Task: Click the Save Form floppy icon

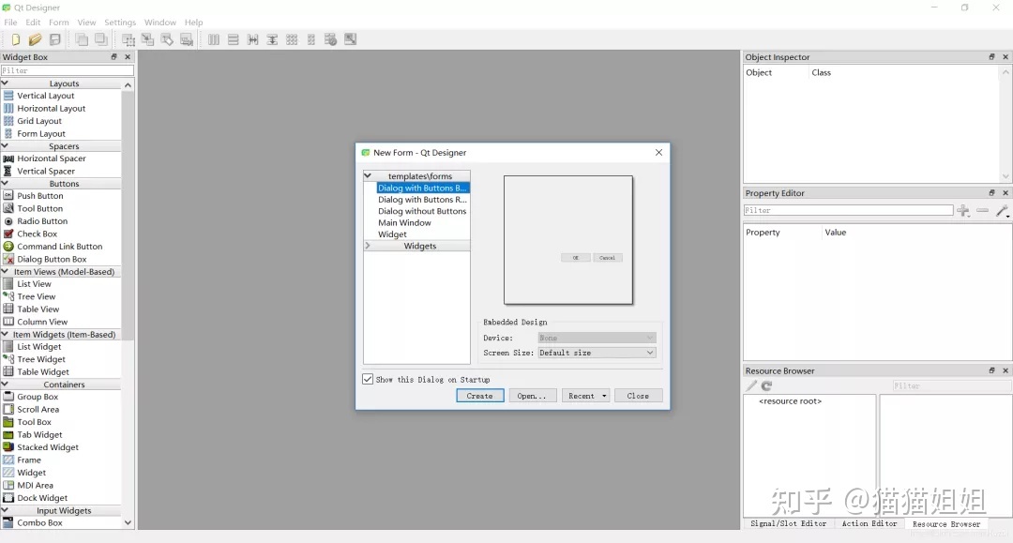Action: [x=55, y=39]
